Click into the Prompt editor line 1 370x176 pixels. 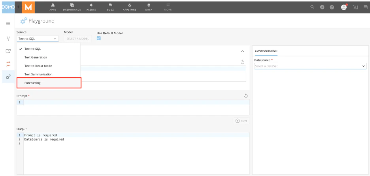(x=136, y=103)
